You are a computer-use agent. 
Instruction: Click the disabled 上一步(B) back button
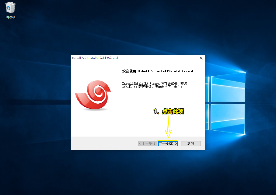tap(147, 144)
